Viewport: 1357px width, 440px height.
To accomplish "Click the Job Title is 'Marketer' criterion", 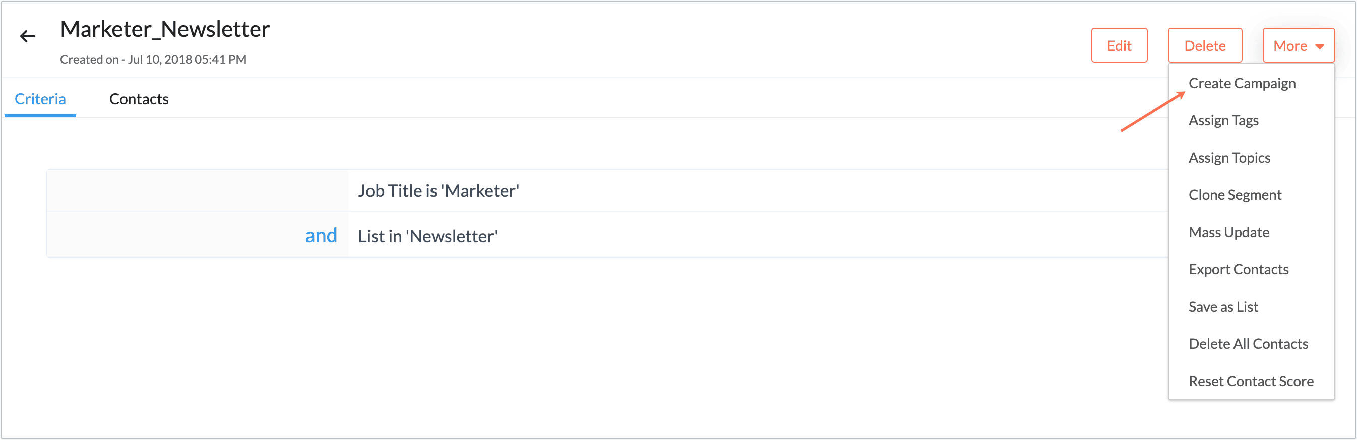I will click(438, 191).
